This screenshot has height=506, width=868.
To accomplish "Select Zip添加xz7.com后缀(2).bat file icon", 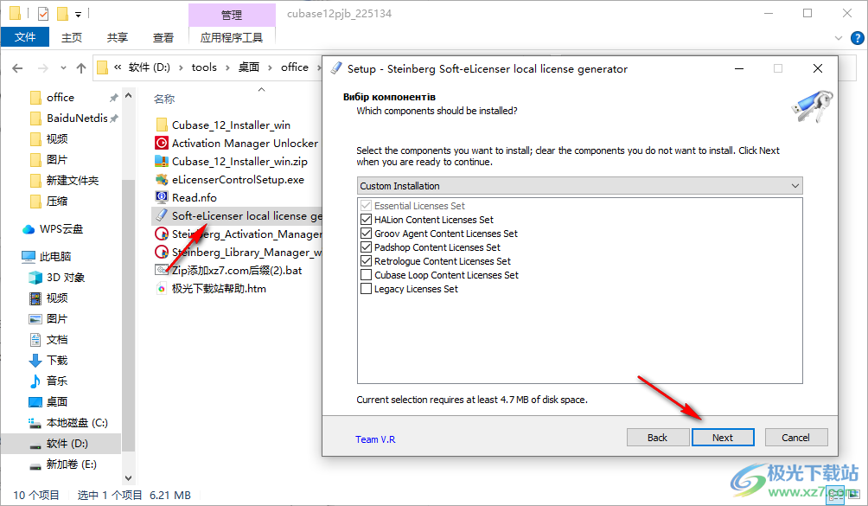I will (162, 270).
